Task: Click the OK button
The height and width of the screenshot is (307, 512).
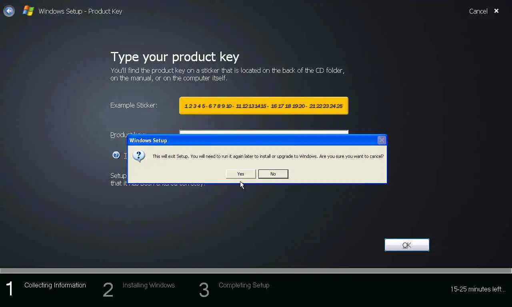Action: [407, 245]
